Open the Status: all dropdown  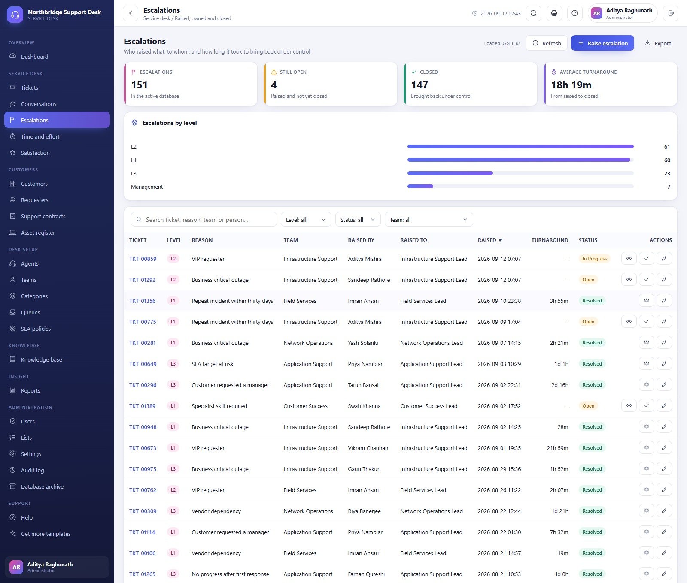(x=358, y=220)
